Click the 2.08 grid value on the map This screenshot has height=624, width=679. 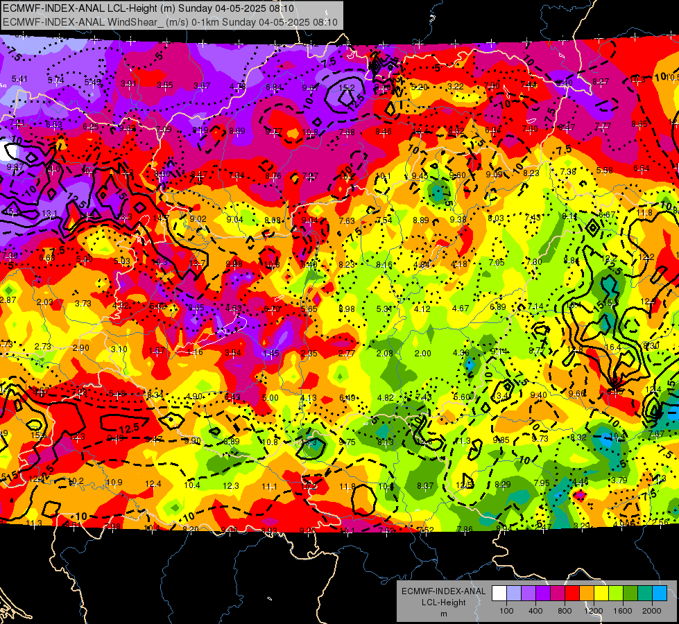384,354
